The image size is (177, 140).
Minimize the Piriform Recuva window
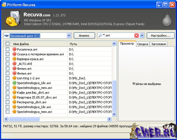click(159, 5)
